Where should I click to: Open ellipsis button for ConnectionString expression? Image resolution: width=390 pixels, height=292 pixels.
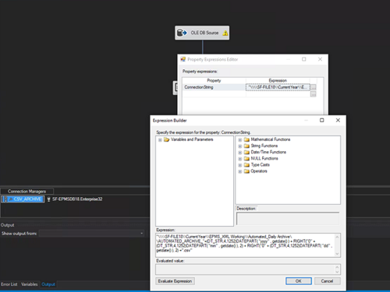(x=314, y=87)
